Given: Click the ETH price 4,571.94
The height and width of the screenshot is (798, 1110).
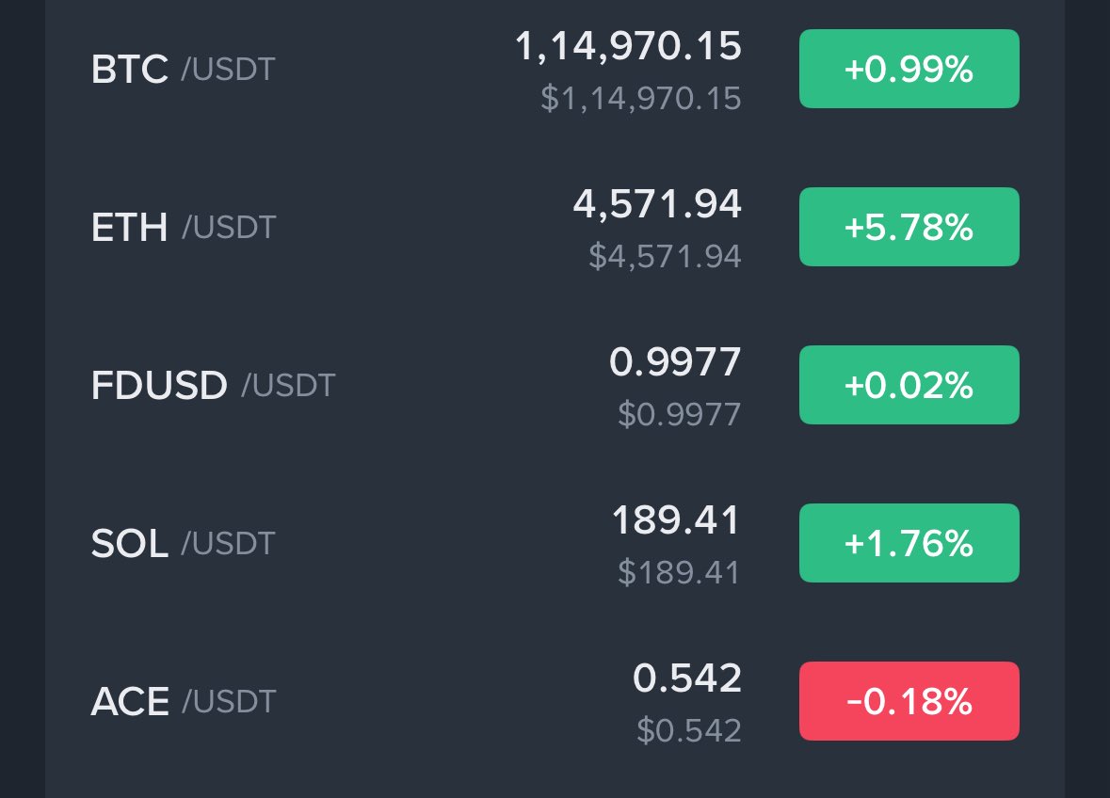Looking at the screenshot, I should [x=657, y=204].
